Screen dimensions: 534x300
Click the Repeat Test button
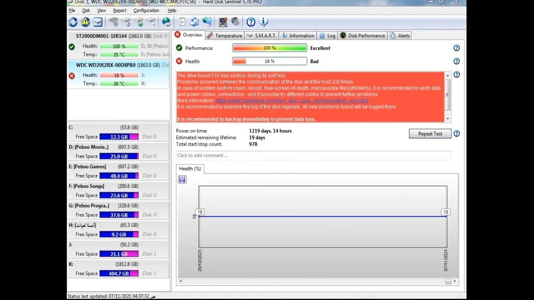coord(430,134)
